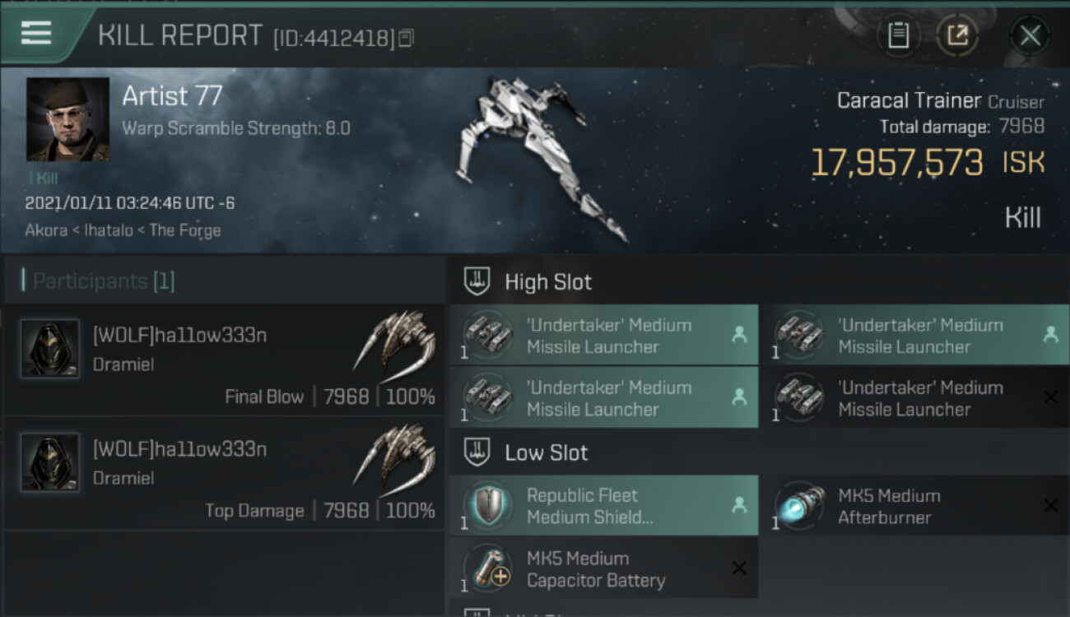Collapse the High Slot section
This screenshot has height=617, width=1070.
click(x=478, y=282)
